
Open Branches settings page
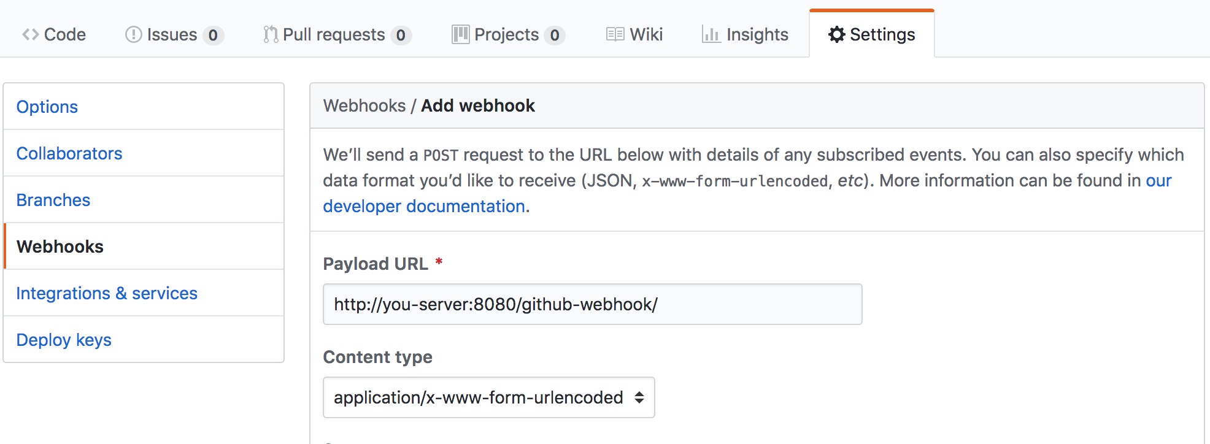coord(144,200)
